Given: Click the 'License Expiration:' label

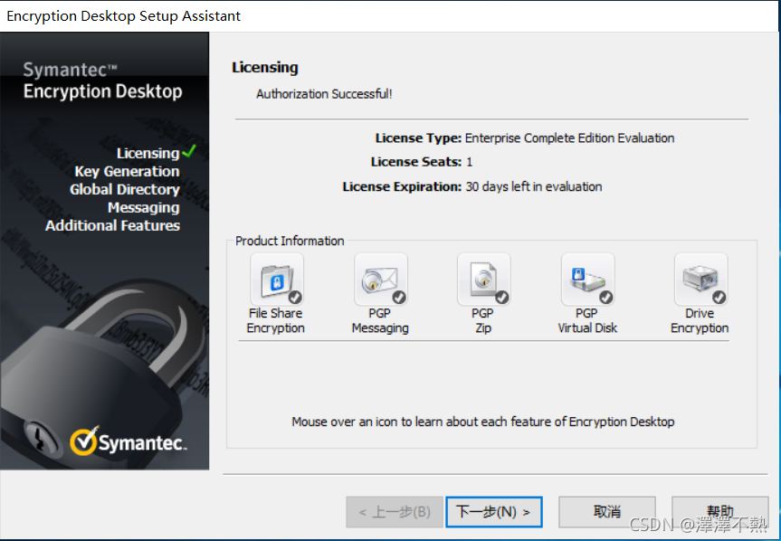Looking at the screenshot, I should tap(403, 186).
